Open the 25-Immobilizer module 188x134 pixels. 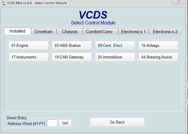(x=115, y=57)
